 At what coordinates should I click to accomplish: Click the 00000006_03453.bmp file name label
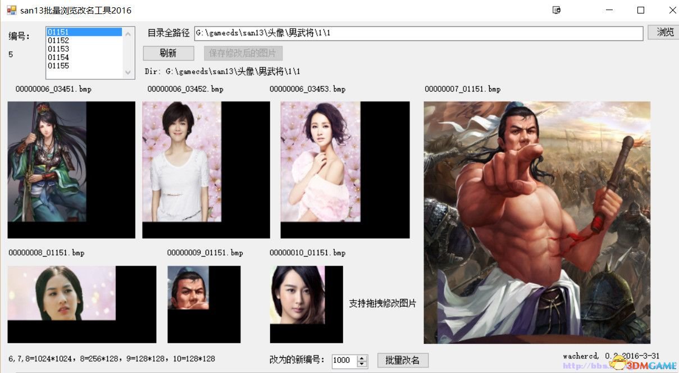click(x=307, y=89)
